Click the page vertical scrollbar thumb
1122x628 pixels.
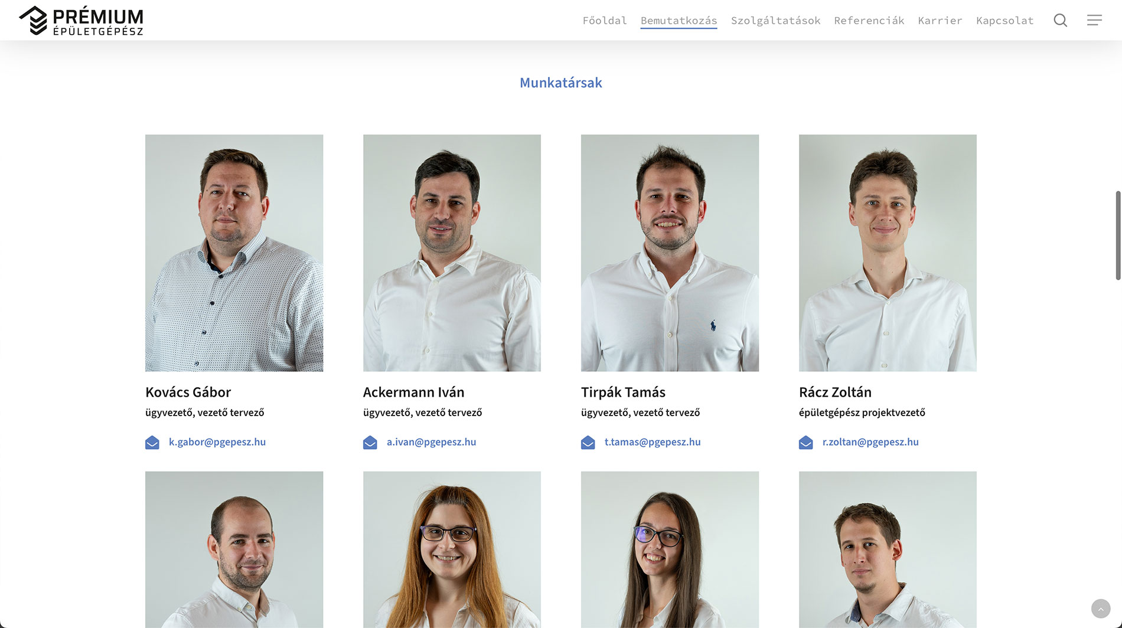coord(1118,235)
